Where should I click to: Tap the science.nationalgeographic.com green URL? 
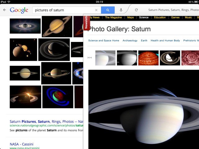click(x=46, y=125)
